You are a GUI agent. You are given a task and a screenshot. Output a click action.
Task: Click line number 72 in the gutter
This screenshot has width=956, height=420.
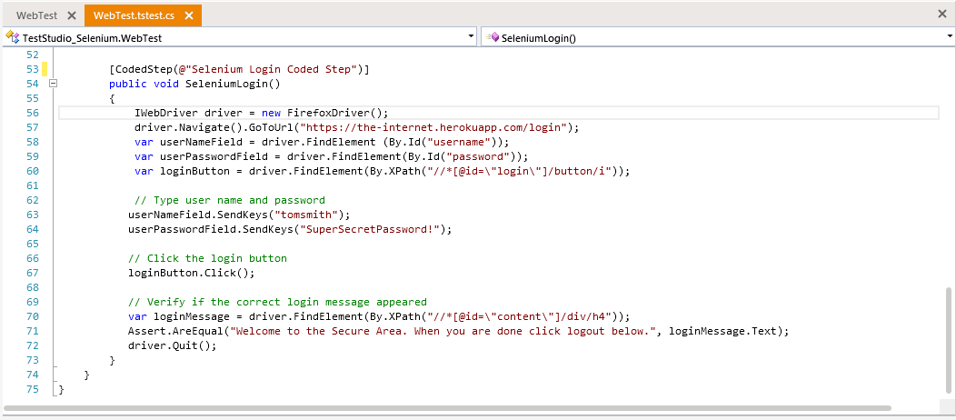coord(33,345)
